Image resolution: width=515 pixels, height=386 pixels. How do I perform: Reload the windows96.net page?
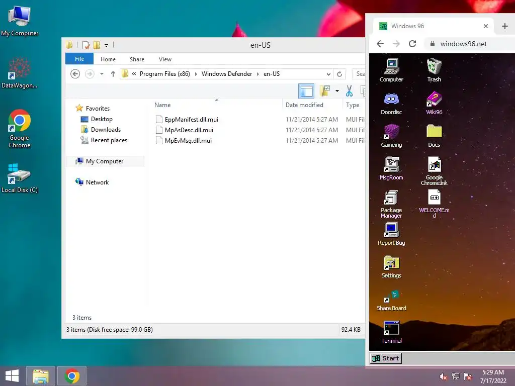[x=412, y=44]
